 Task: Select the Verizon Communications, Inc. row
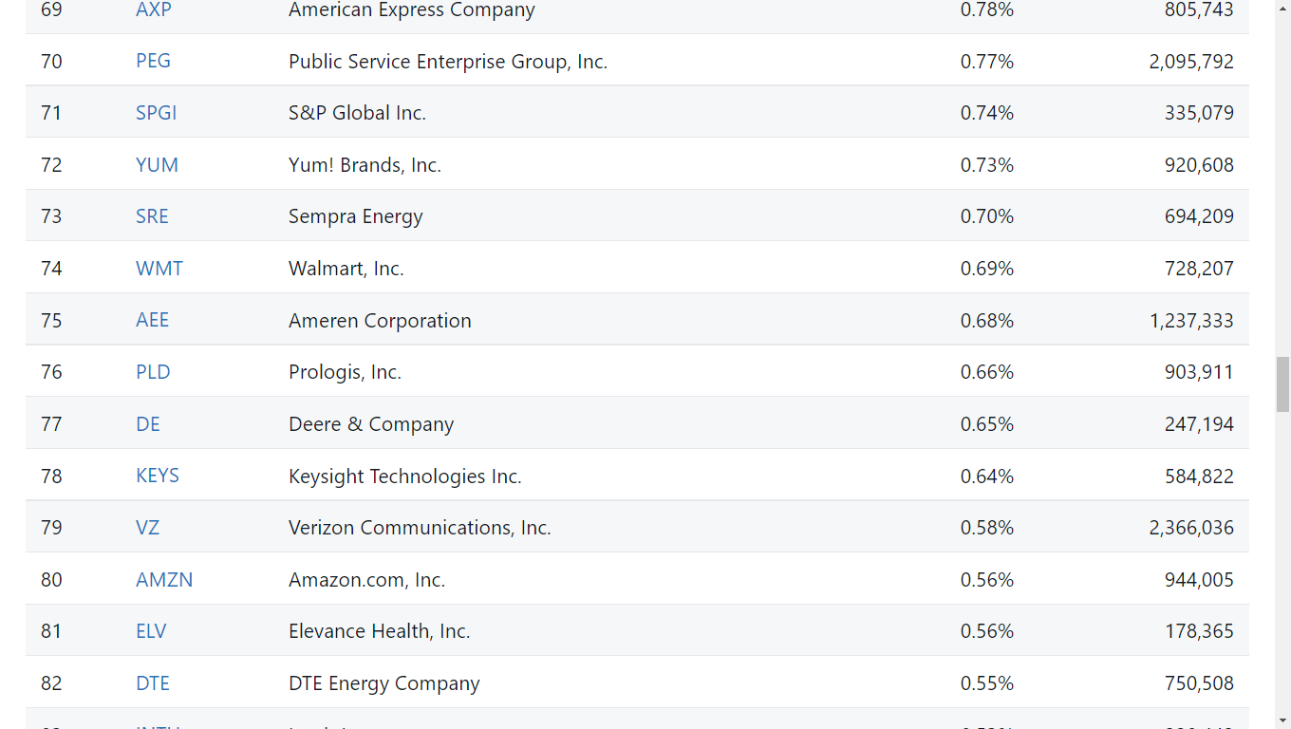click(x=637, y=527)
